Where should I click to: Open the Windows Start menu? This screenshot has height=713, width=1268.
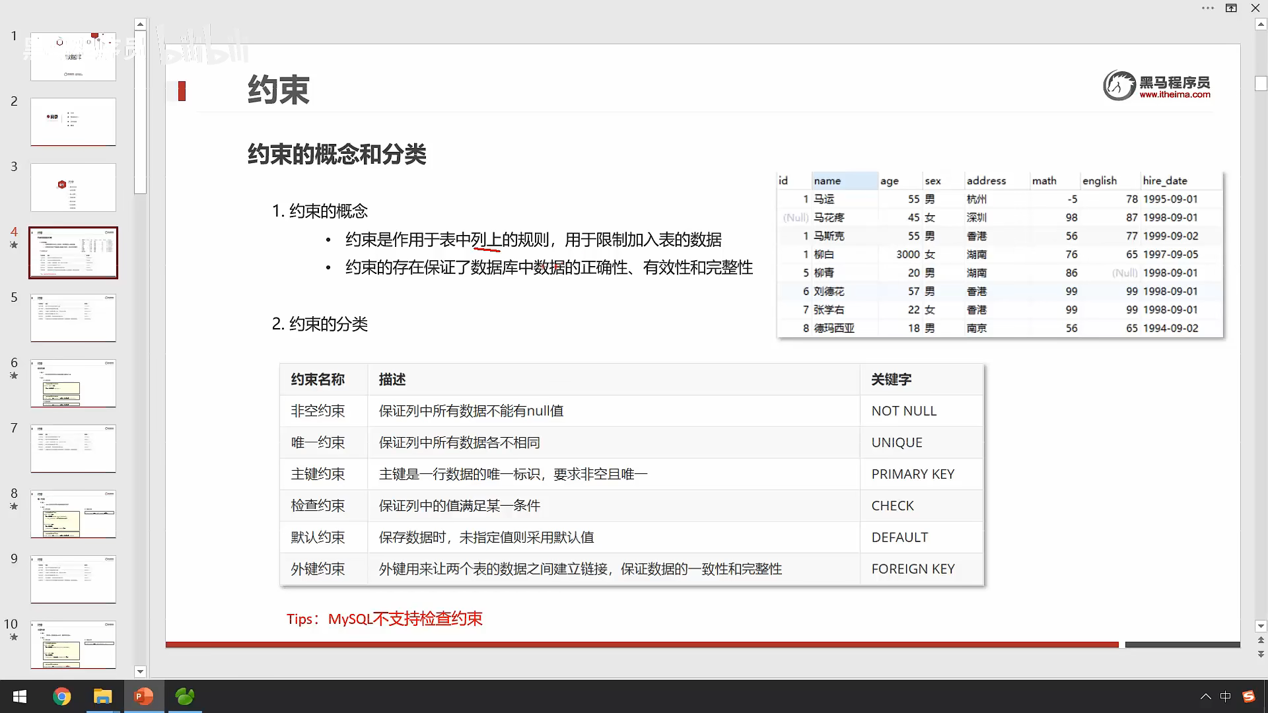(20, 696)
